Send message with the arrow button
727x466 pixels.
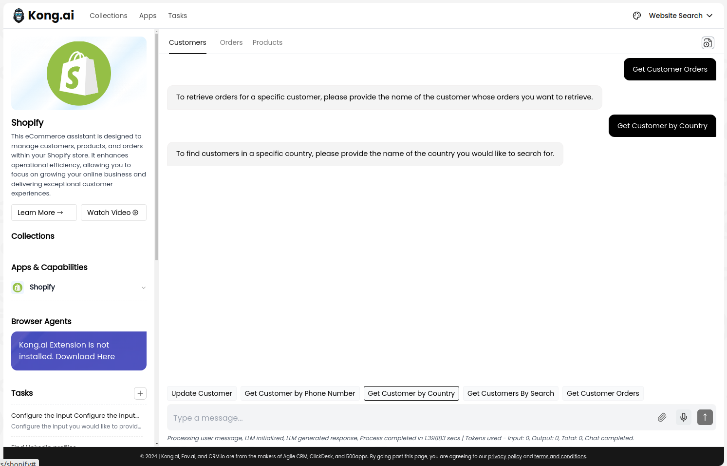pos(705,417)
